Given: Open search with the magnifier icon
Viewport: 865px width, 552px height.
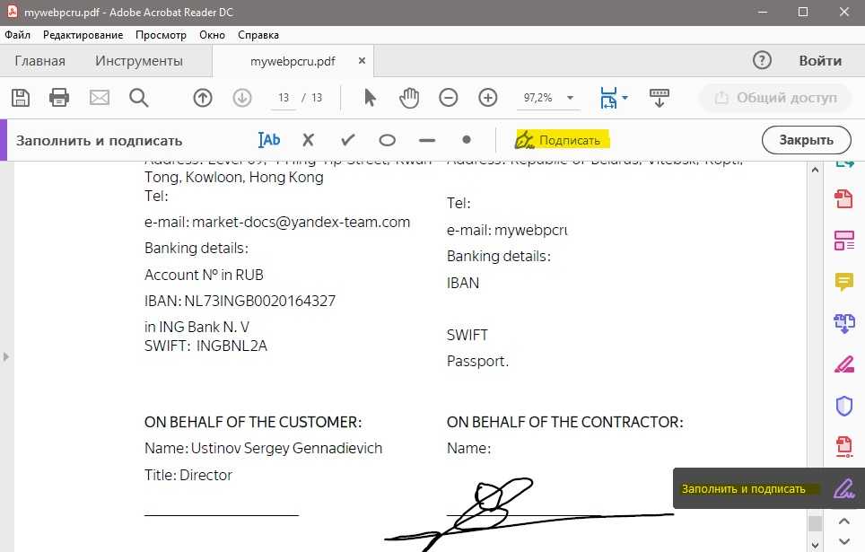Looking at the screenshot, I should tap(138, 98).
